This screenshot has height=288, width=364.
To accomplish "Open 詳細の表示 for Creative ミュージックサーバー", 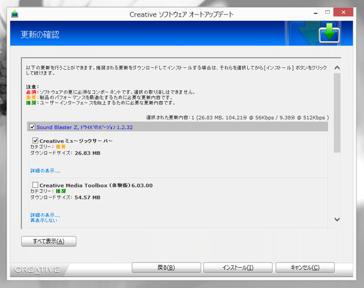I will coord(45,171).
